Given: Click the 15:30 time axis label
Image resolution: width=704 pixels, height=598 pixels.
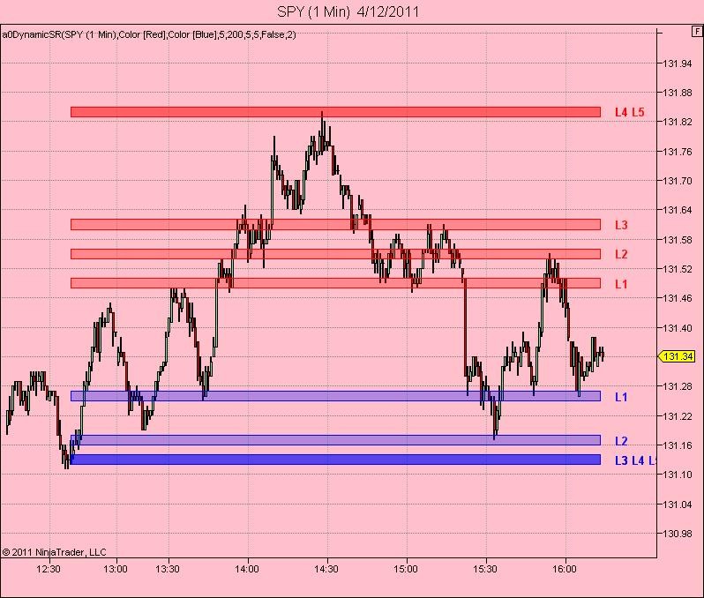Looking at the screenshot, I should pyautogui.click(x=485, y=569).
